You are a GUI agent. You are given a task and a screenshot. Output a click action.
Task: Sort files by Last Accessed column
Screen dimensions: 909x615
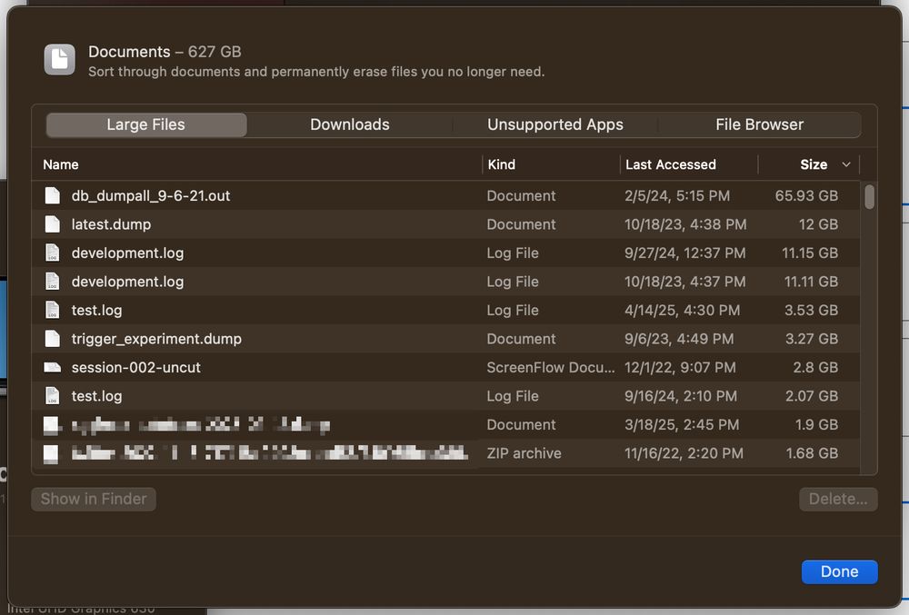(x=670, y=164)
